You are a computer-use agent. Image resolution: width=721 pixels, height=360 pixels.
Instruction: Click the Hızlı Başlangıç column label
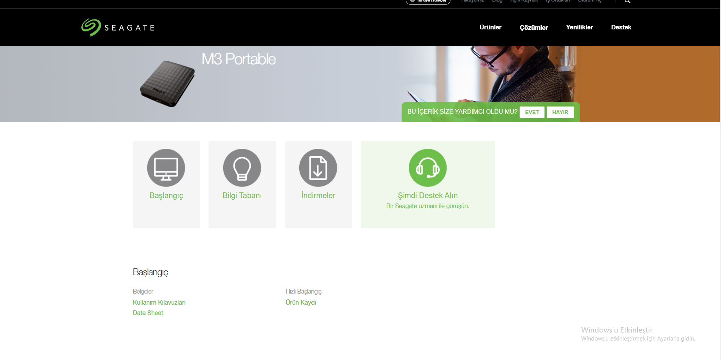[x=304, y=291]
